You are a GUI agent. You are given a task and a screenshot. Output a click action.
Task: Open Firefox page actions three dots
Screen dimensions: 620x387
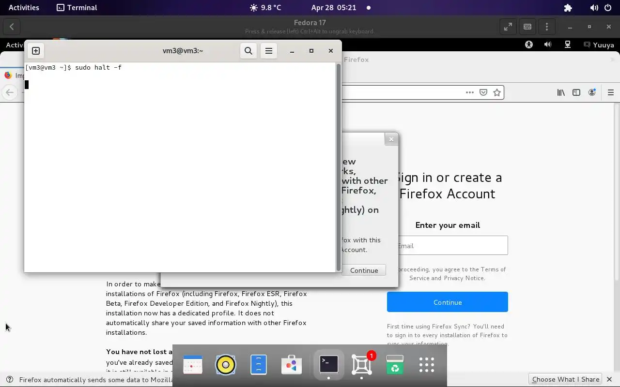click(x=470, y=92)
